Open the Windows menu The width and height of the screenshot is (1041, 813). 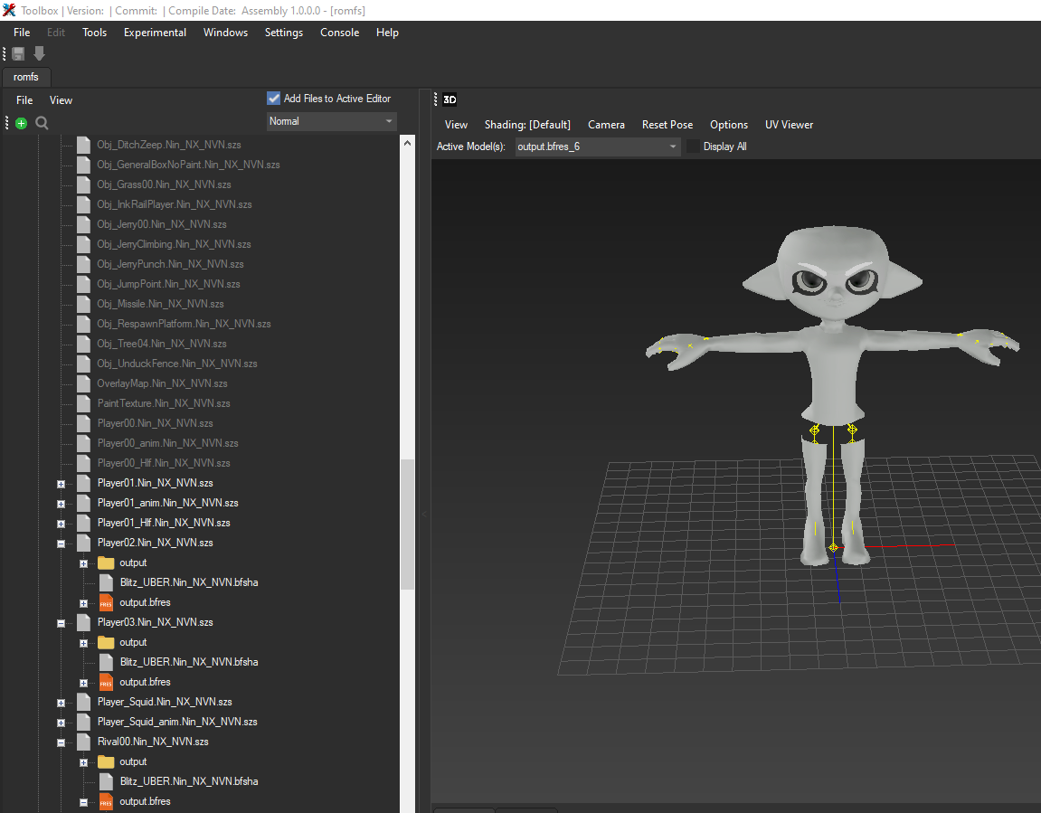click(226, 33)
